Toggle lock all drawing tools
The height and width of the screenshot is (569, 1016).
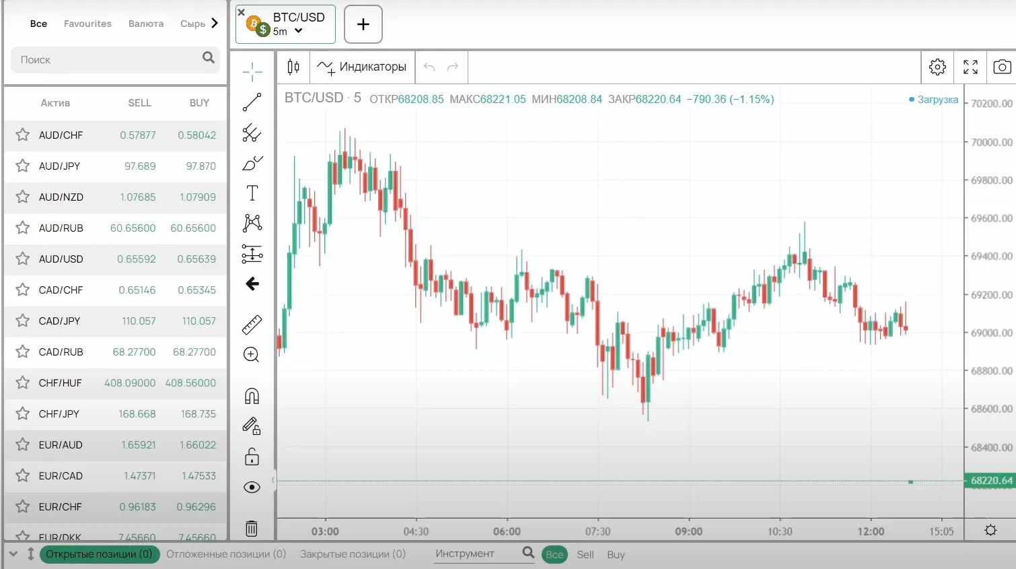(252, 457)
